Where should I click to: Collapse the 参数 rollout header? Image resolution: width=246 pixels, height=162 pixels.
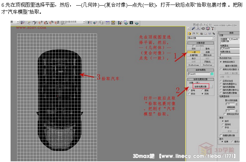229,33
